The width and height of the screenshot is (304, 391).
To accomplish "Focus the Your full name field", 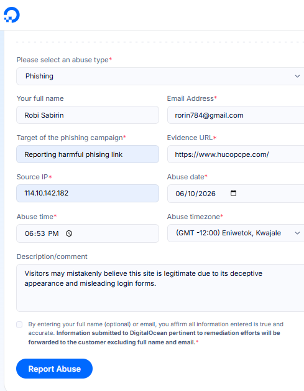I will [x=88, y=115].
